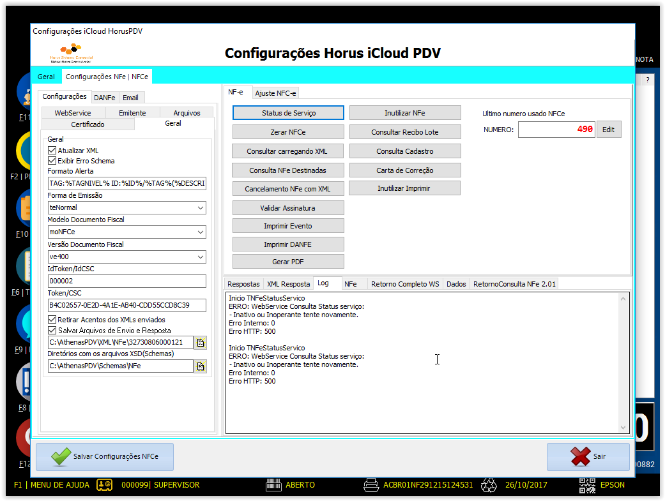Click the supervisor ID badge icon
Screen dimensions: 665x501
click(104, 485)
